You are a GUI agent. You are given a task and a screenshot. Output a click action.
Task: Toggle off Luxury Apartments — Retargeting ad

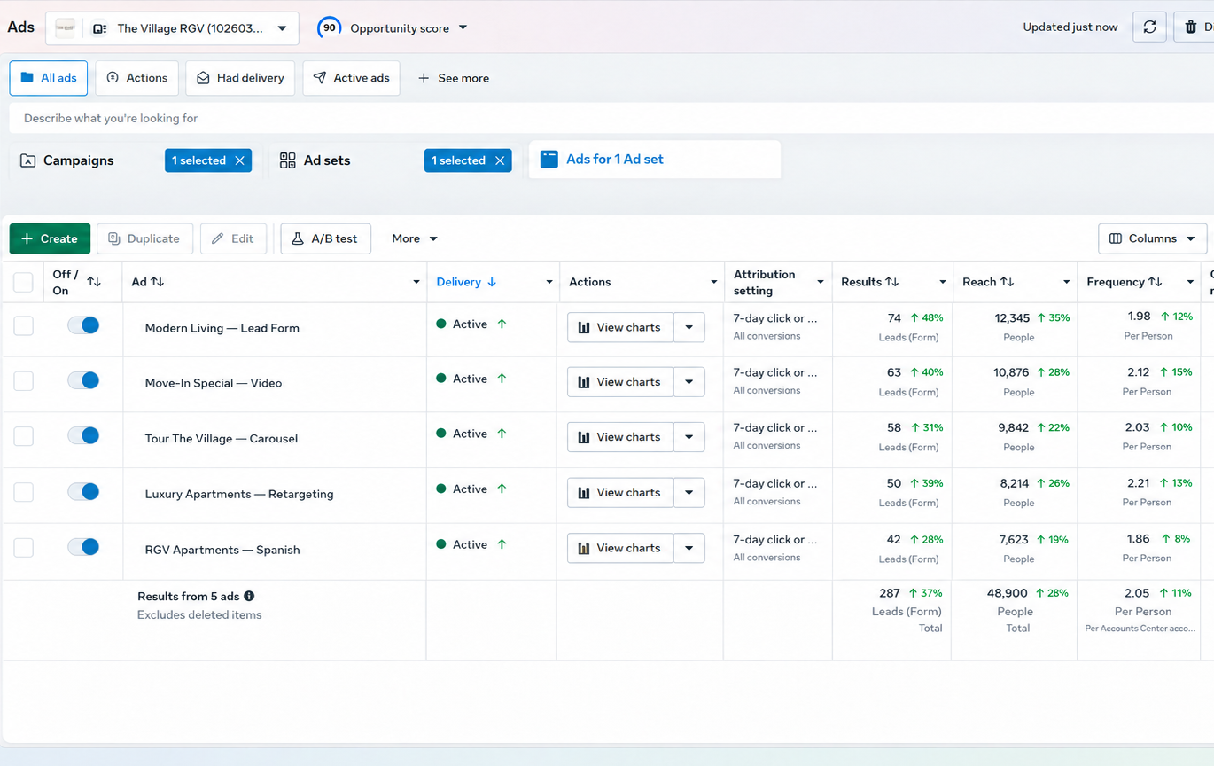[x=84, y=491]
